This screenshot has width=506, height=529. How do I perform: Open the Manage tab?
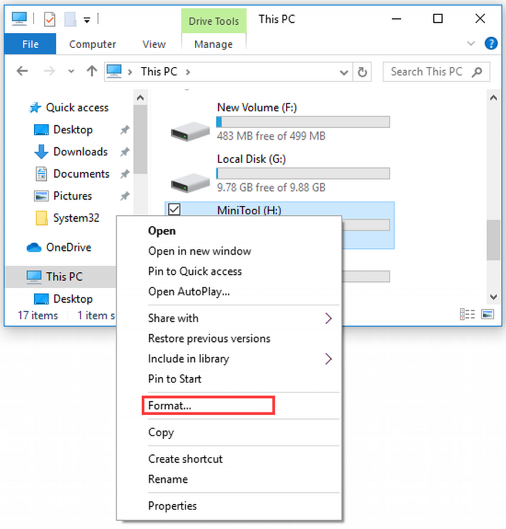pos(213,44)
